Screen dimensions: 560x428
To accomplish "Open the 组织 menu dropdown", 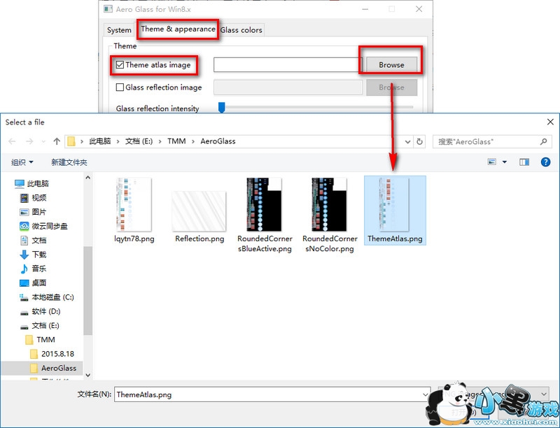I will coord(22,162).
